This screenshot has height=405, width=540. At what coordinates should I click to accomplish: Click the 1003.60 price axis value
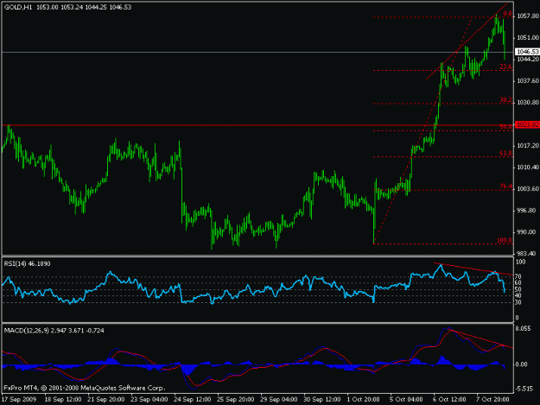(x=528, y=189)
